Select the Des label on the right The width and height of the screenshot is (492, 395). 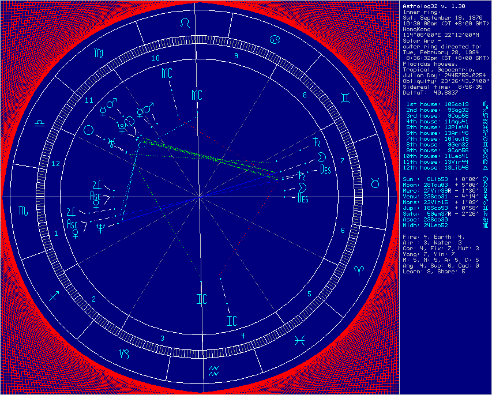(325, 168)
